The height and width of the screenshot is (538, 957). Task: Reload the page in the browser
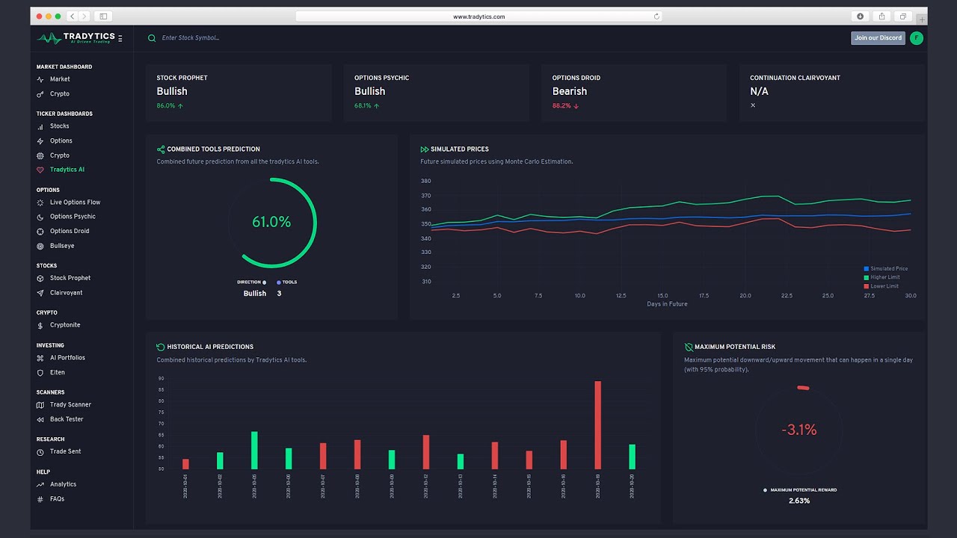click(656, 16)
